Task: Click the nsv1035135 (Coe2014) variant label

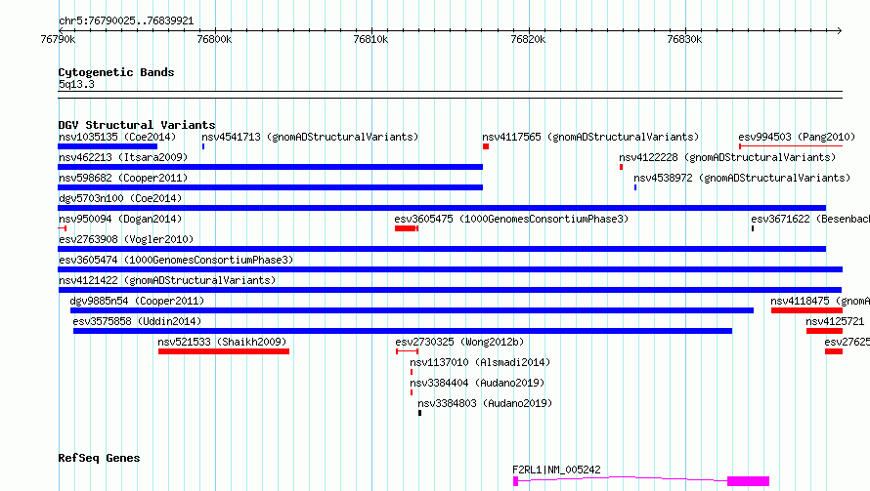Action: [x=117, y=137]
